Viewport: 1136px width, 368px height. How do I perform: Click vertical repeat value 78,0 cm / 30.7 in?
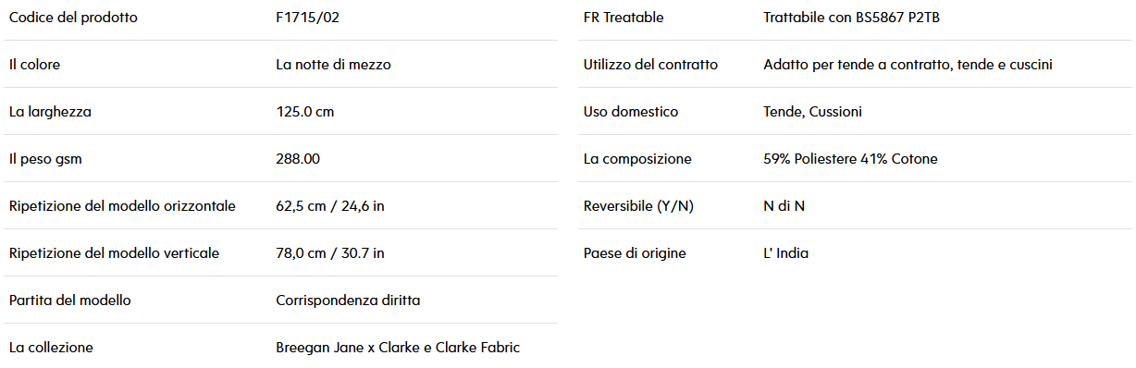tap(330, 253)
